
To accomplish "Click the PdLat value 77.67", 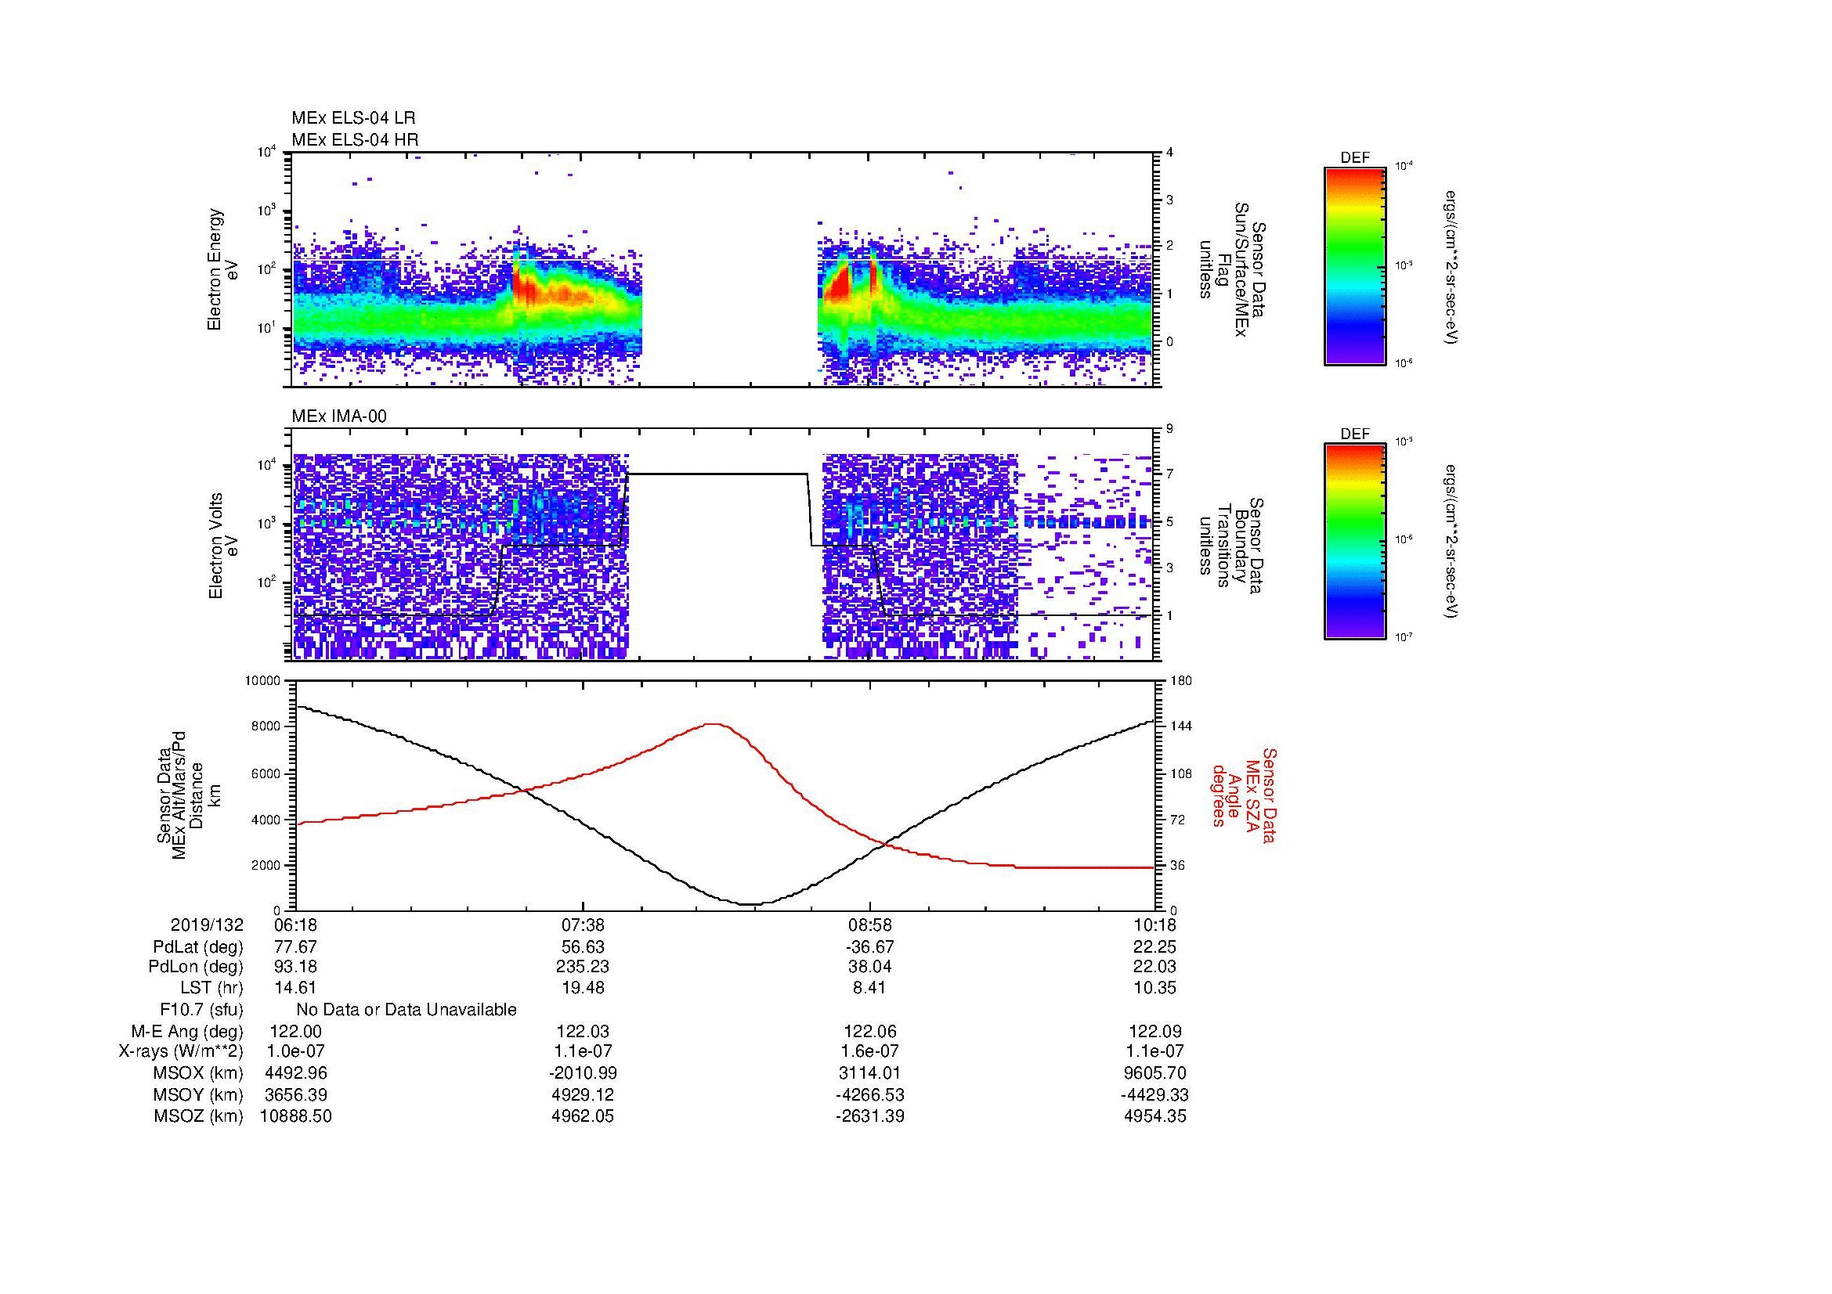I will [296, 946].
